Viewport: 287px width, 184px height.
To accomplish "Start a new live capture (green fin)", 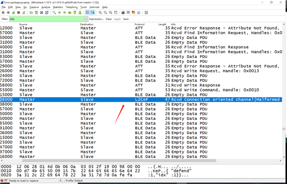I will coord(13,13).
